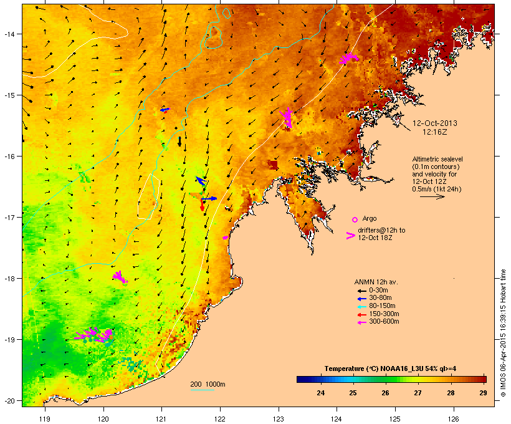Click the 27 degree yellow colorbar position
The image size is (511, 424).
(418, 379)
